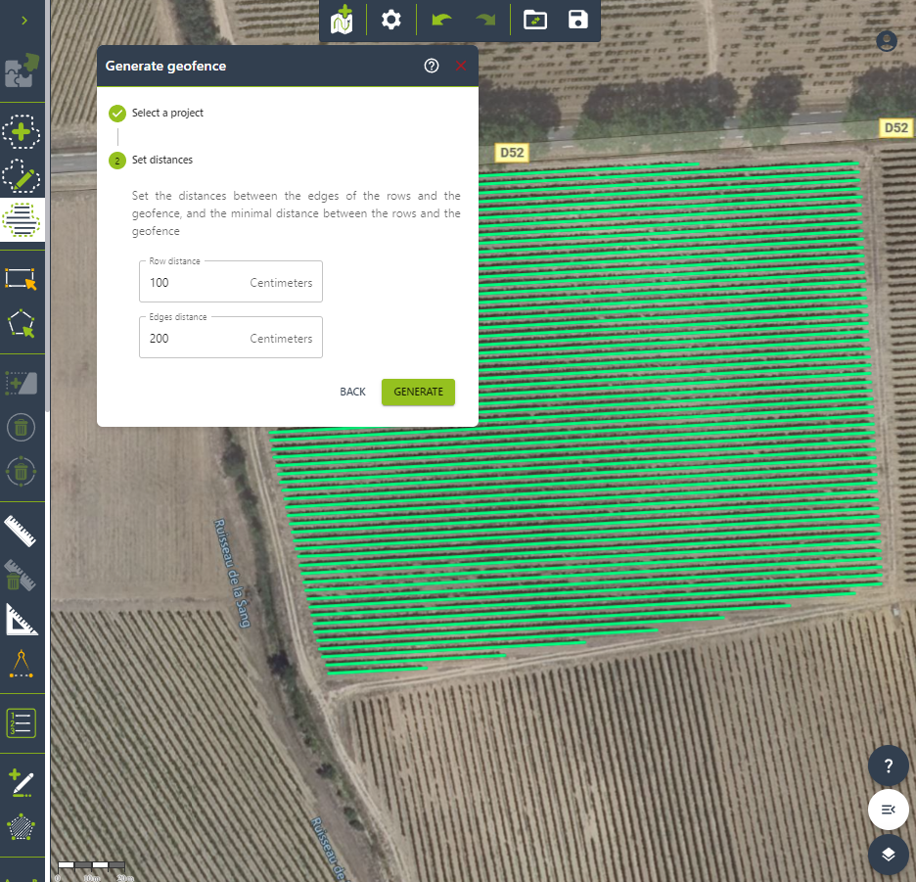Click the Row distance input field
The image size is (916, 882).
tap(196, 283)
